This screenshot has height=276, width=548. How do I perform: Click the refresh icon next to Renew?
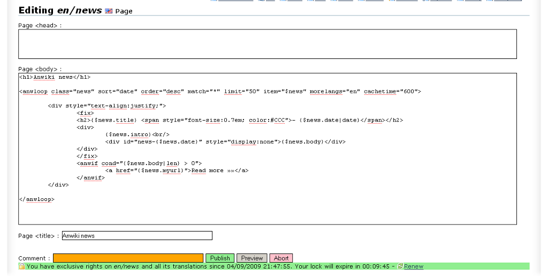(x=400, y=266)
